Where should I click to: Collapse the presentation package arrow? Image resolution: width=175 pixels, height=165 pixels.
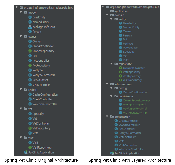(107, 116)
